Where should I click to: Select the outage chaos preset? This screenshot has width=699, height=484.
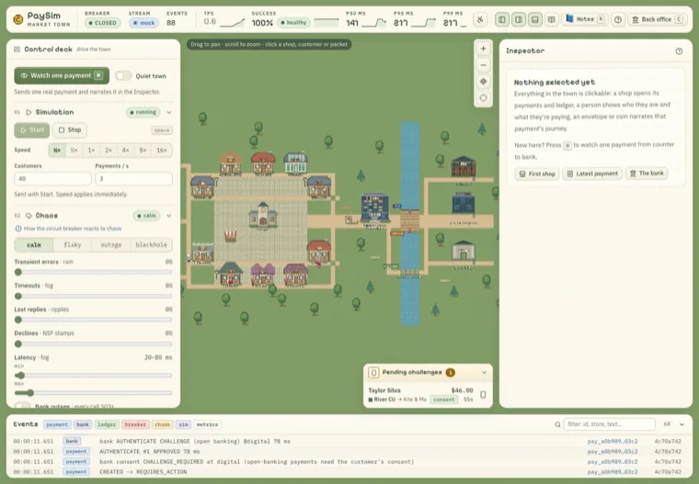click(x=111, y=244)
